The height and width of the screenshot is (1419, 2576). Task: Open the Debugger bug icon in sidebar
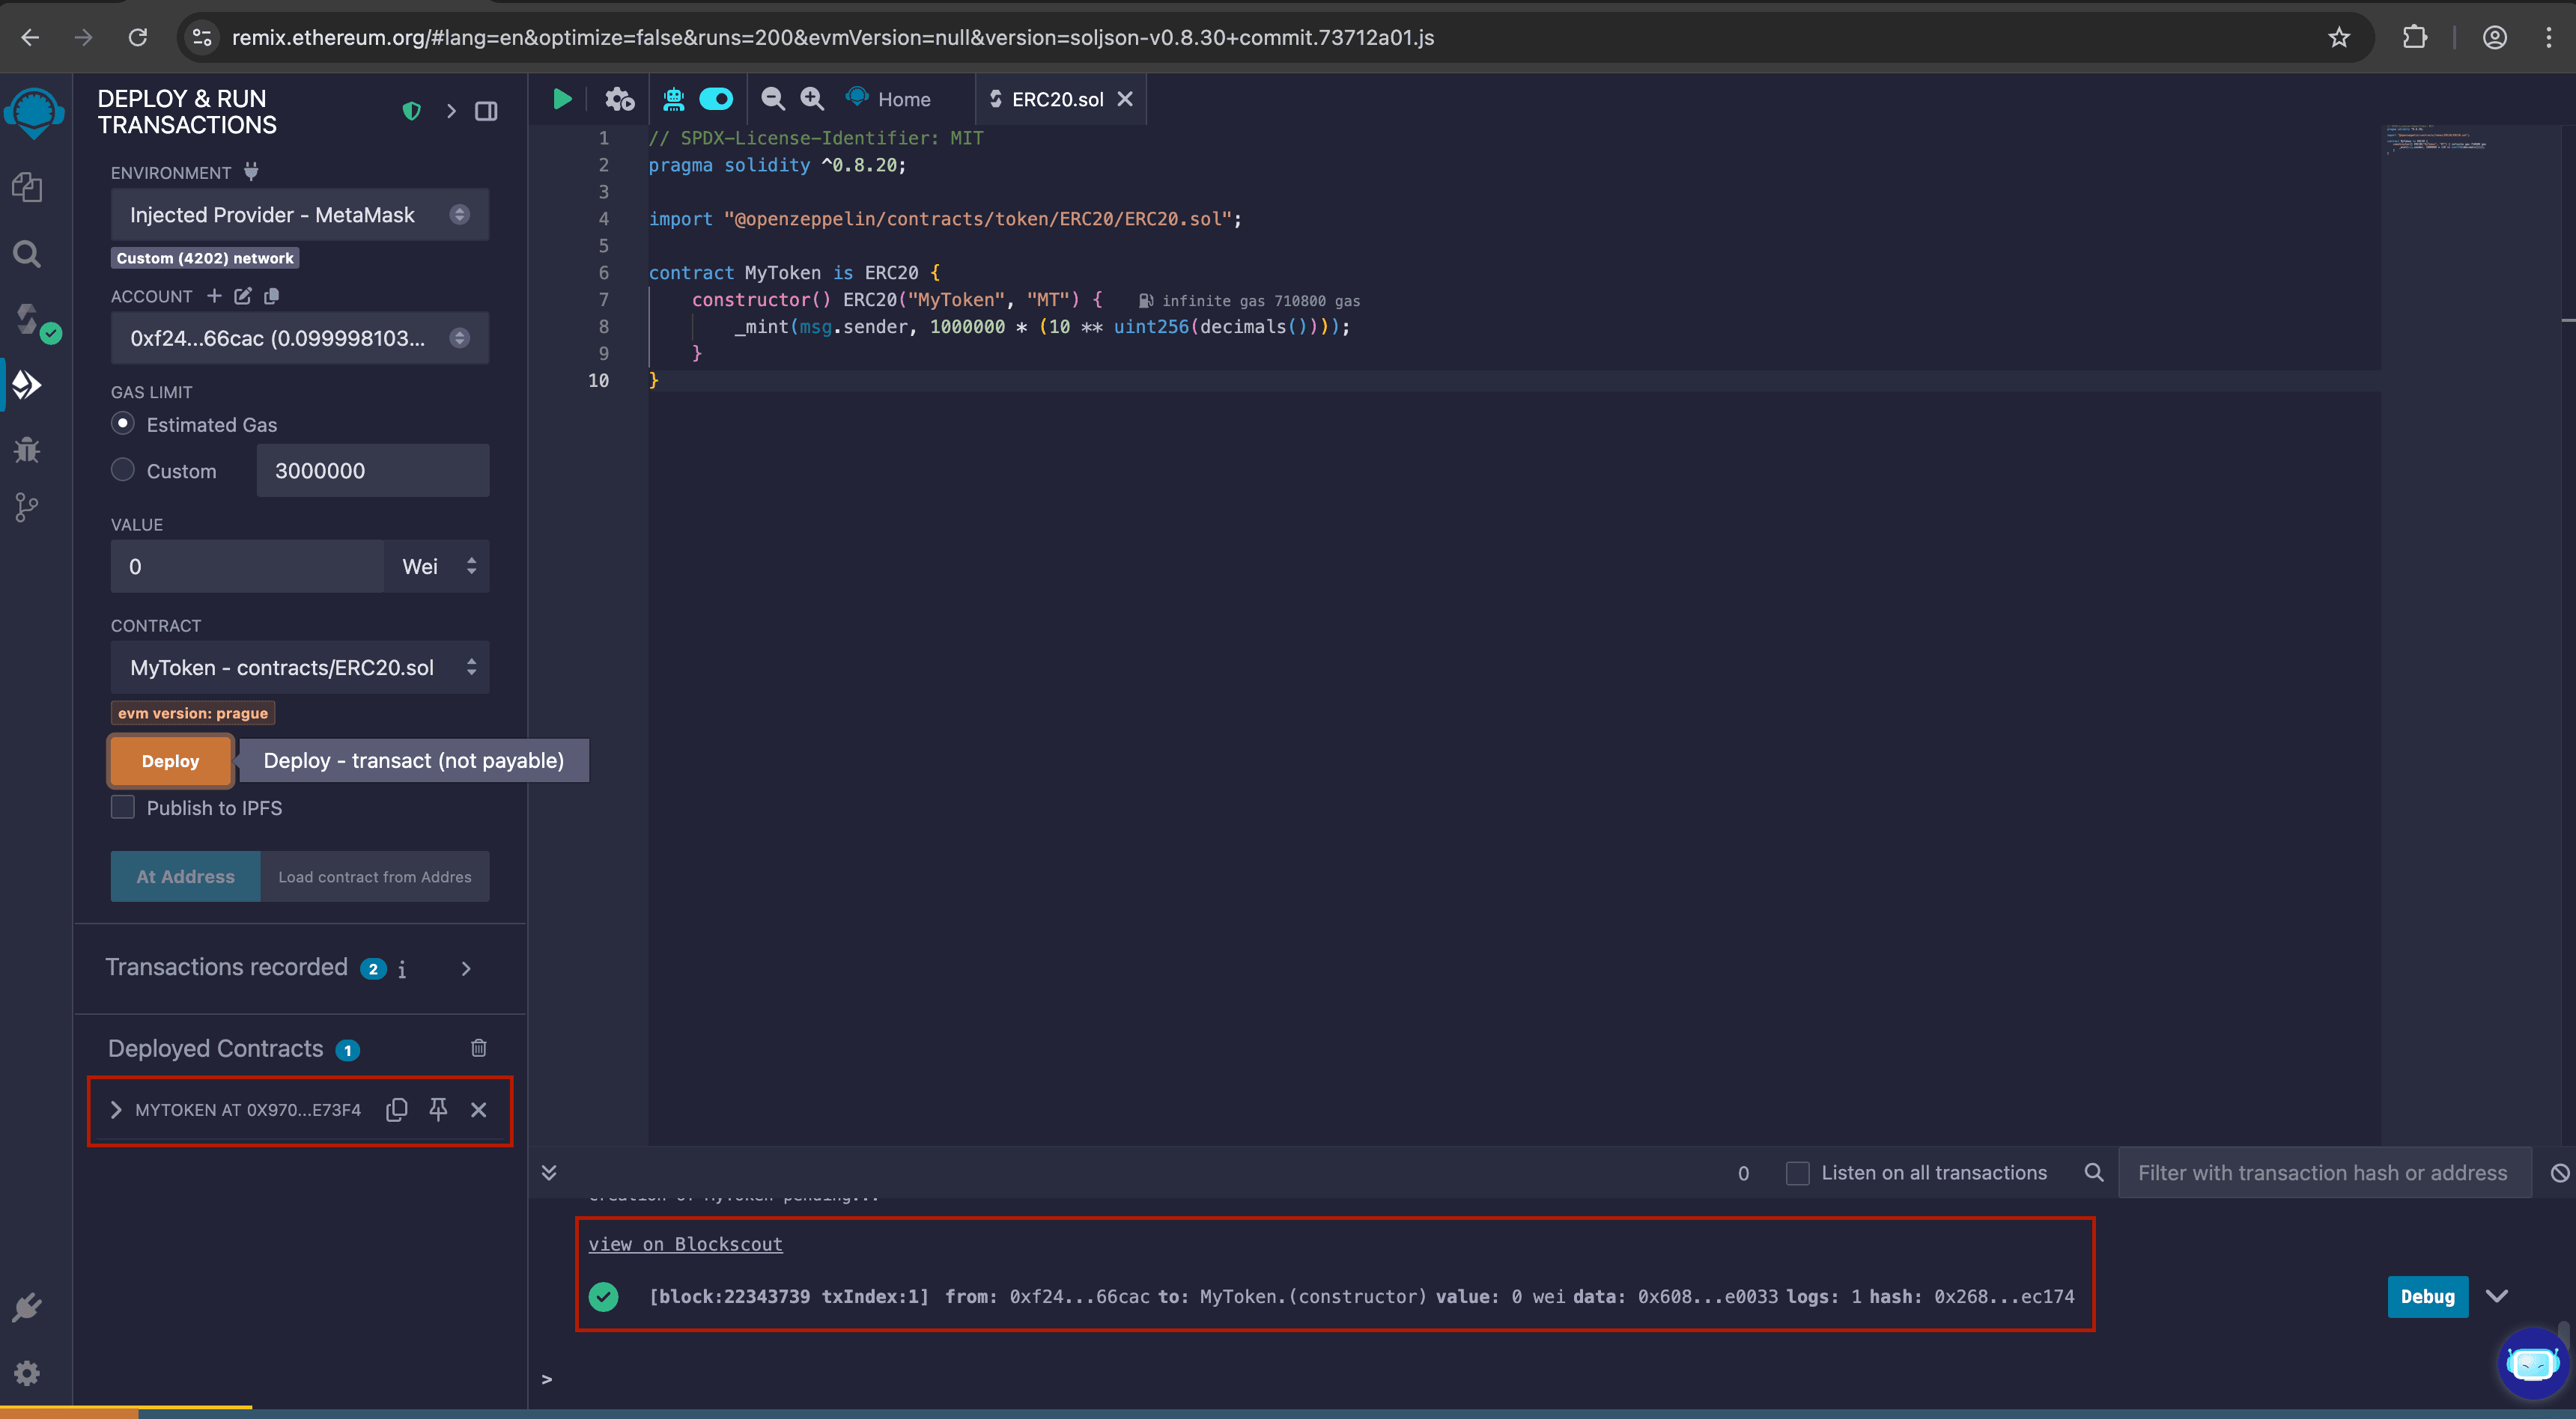coord(27,450)
